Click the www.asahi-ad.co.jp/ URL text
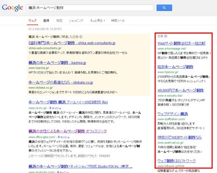This screenshot has height=173, width=217. 170,143
